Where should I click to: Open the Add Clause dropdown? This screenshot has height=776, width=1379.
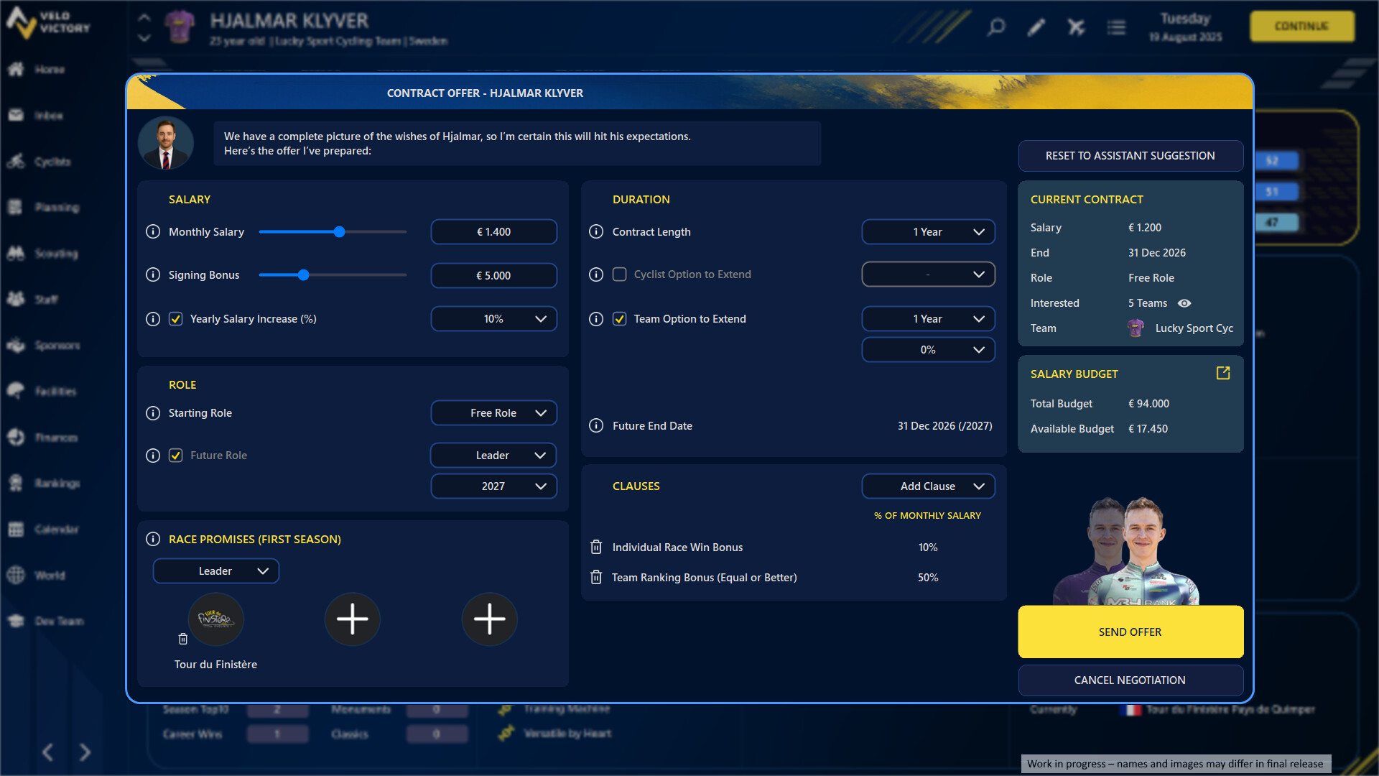pos(928,486)
